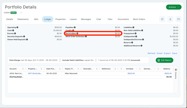Click the Include Held Liabilities filter
Screen dimensions: 187x108
(78, 60)
